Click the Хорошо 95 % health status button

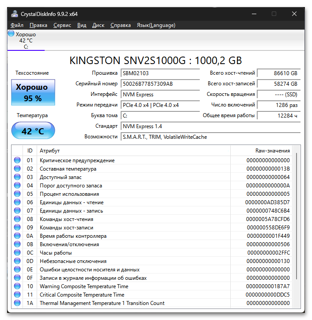click(33, 92)
